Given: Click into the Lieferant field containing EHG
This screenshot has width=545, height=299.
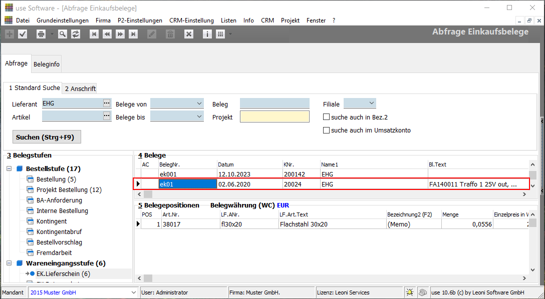Looking at the screenshot, I should [72, 103].
